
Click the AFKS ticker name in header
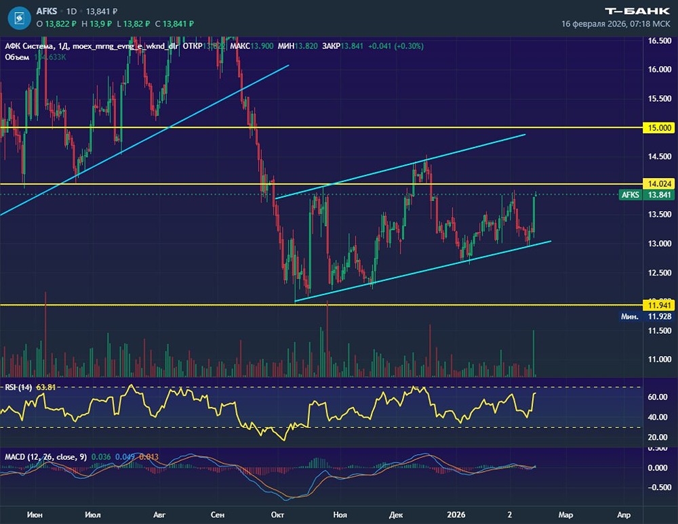pyautogui.click(x=47, y=12)
